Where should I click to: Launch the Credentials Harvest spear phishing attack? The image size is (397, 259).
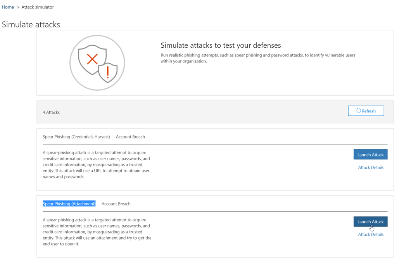tap(370, 155)
